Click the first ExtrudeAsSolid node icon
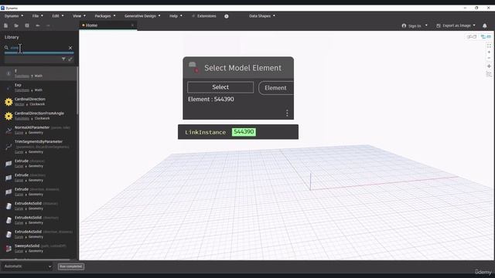The width and height of the screenshot is (495, 278). [9, 206]
